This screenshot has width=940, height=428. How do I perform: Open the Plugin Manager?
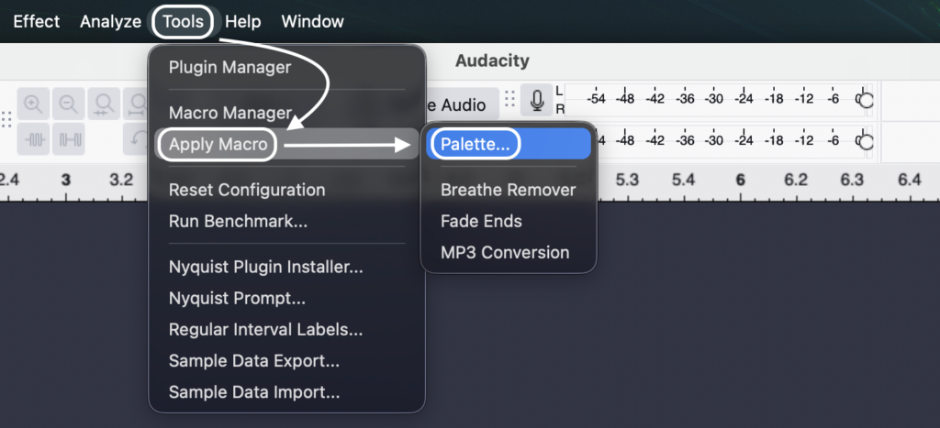(x=229, y=67)
